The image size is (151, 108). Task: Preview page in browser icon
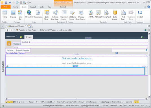tap(25, 3)
